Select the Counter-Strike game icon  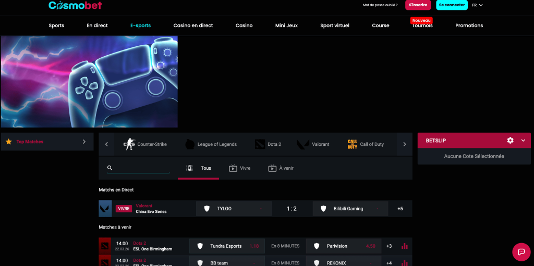pyautogui.click(x=129, y=144)
